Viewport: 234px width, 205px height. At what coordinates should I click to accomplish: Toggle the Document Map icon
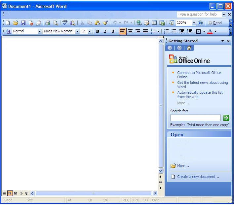(x=172, y=23)
